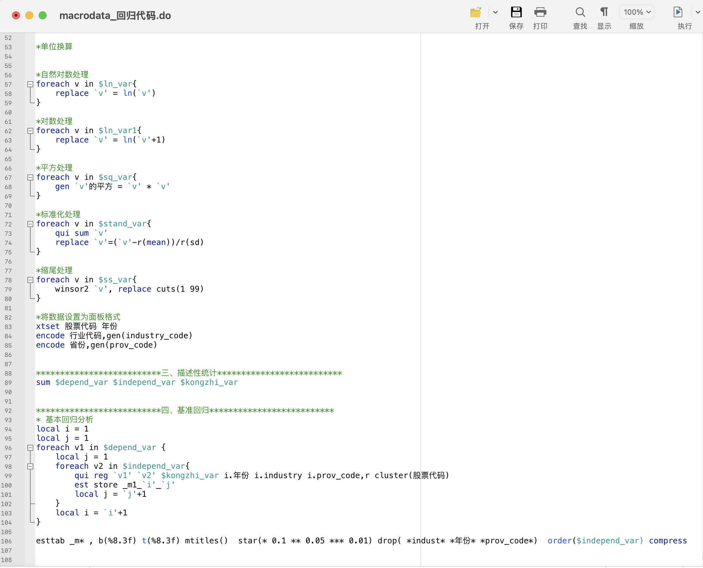The width and height of the screenshot is (703, 568).
Task: Click the qui reg `v1' `v2' regression line
Action: (x=262, y=475)
